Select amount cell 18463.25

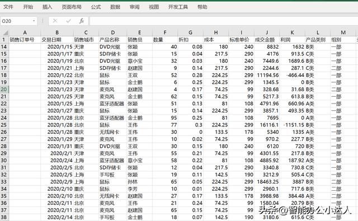tap(267, 182)
